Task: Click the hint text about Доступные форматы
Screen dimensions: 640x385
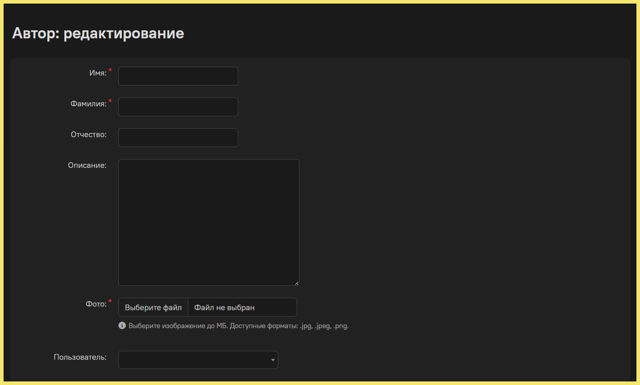Action: pyautogui.click(x=238, y=326)
